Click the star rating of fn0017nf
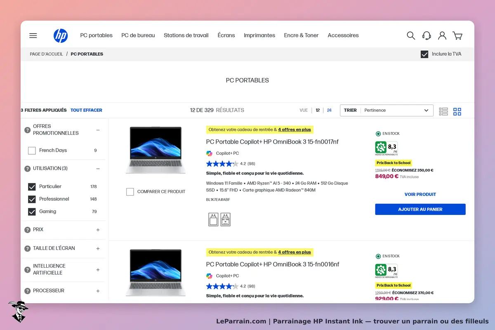495x330 pixels. (x=222, y=164)
